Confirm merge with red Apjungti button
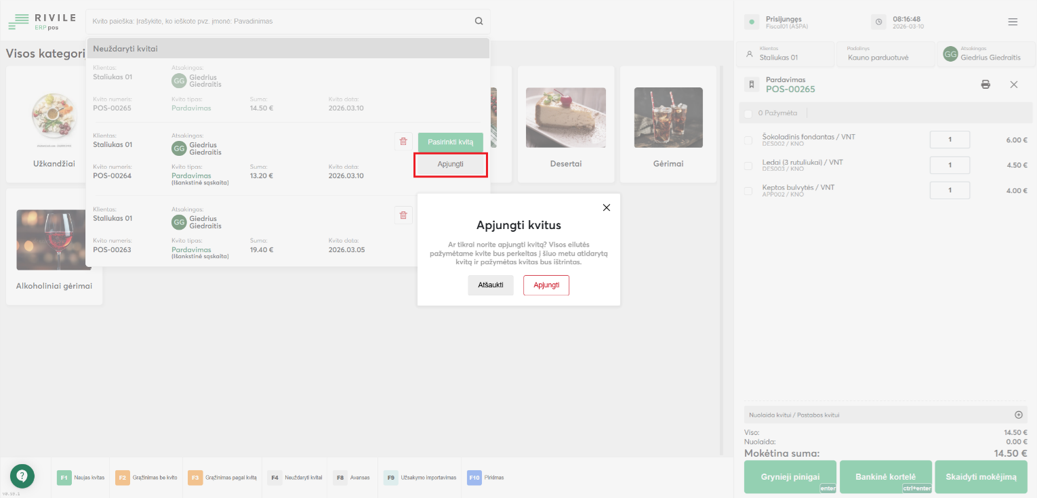The width and height of the screenshot is (1037, 498). click(546, 285)
